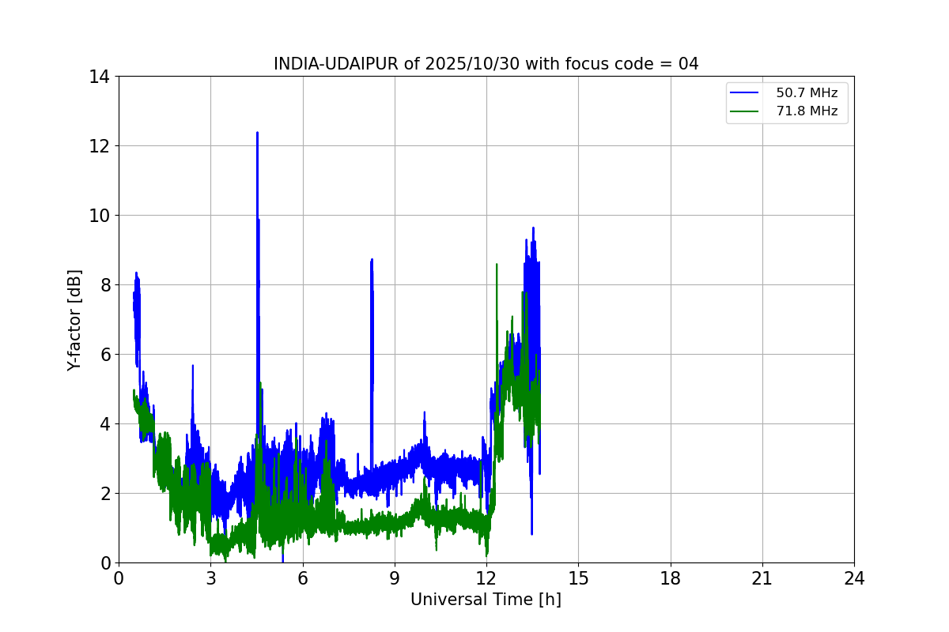Click the green spike peak just after 12 h

click(496, 265)
